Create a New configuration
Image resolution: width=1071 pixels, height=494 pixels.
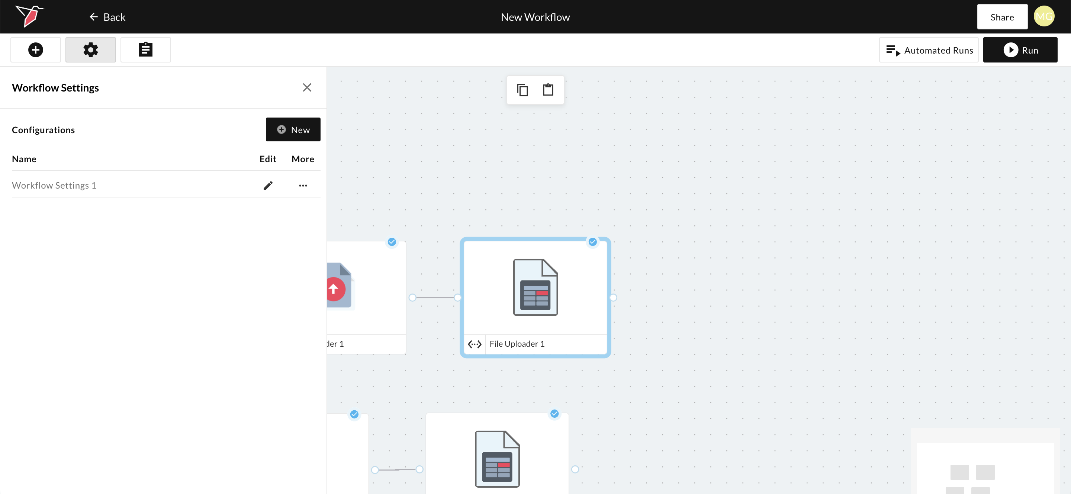click(293, 130)
